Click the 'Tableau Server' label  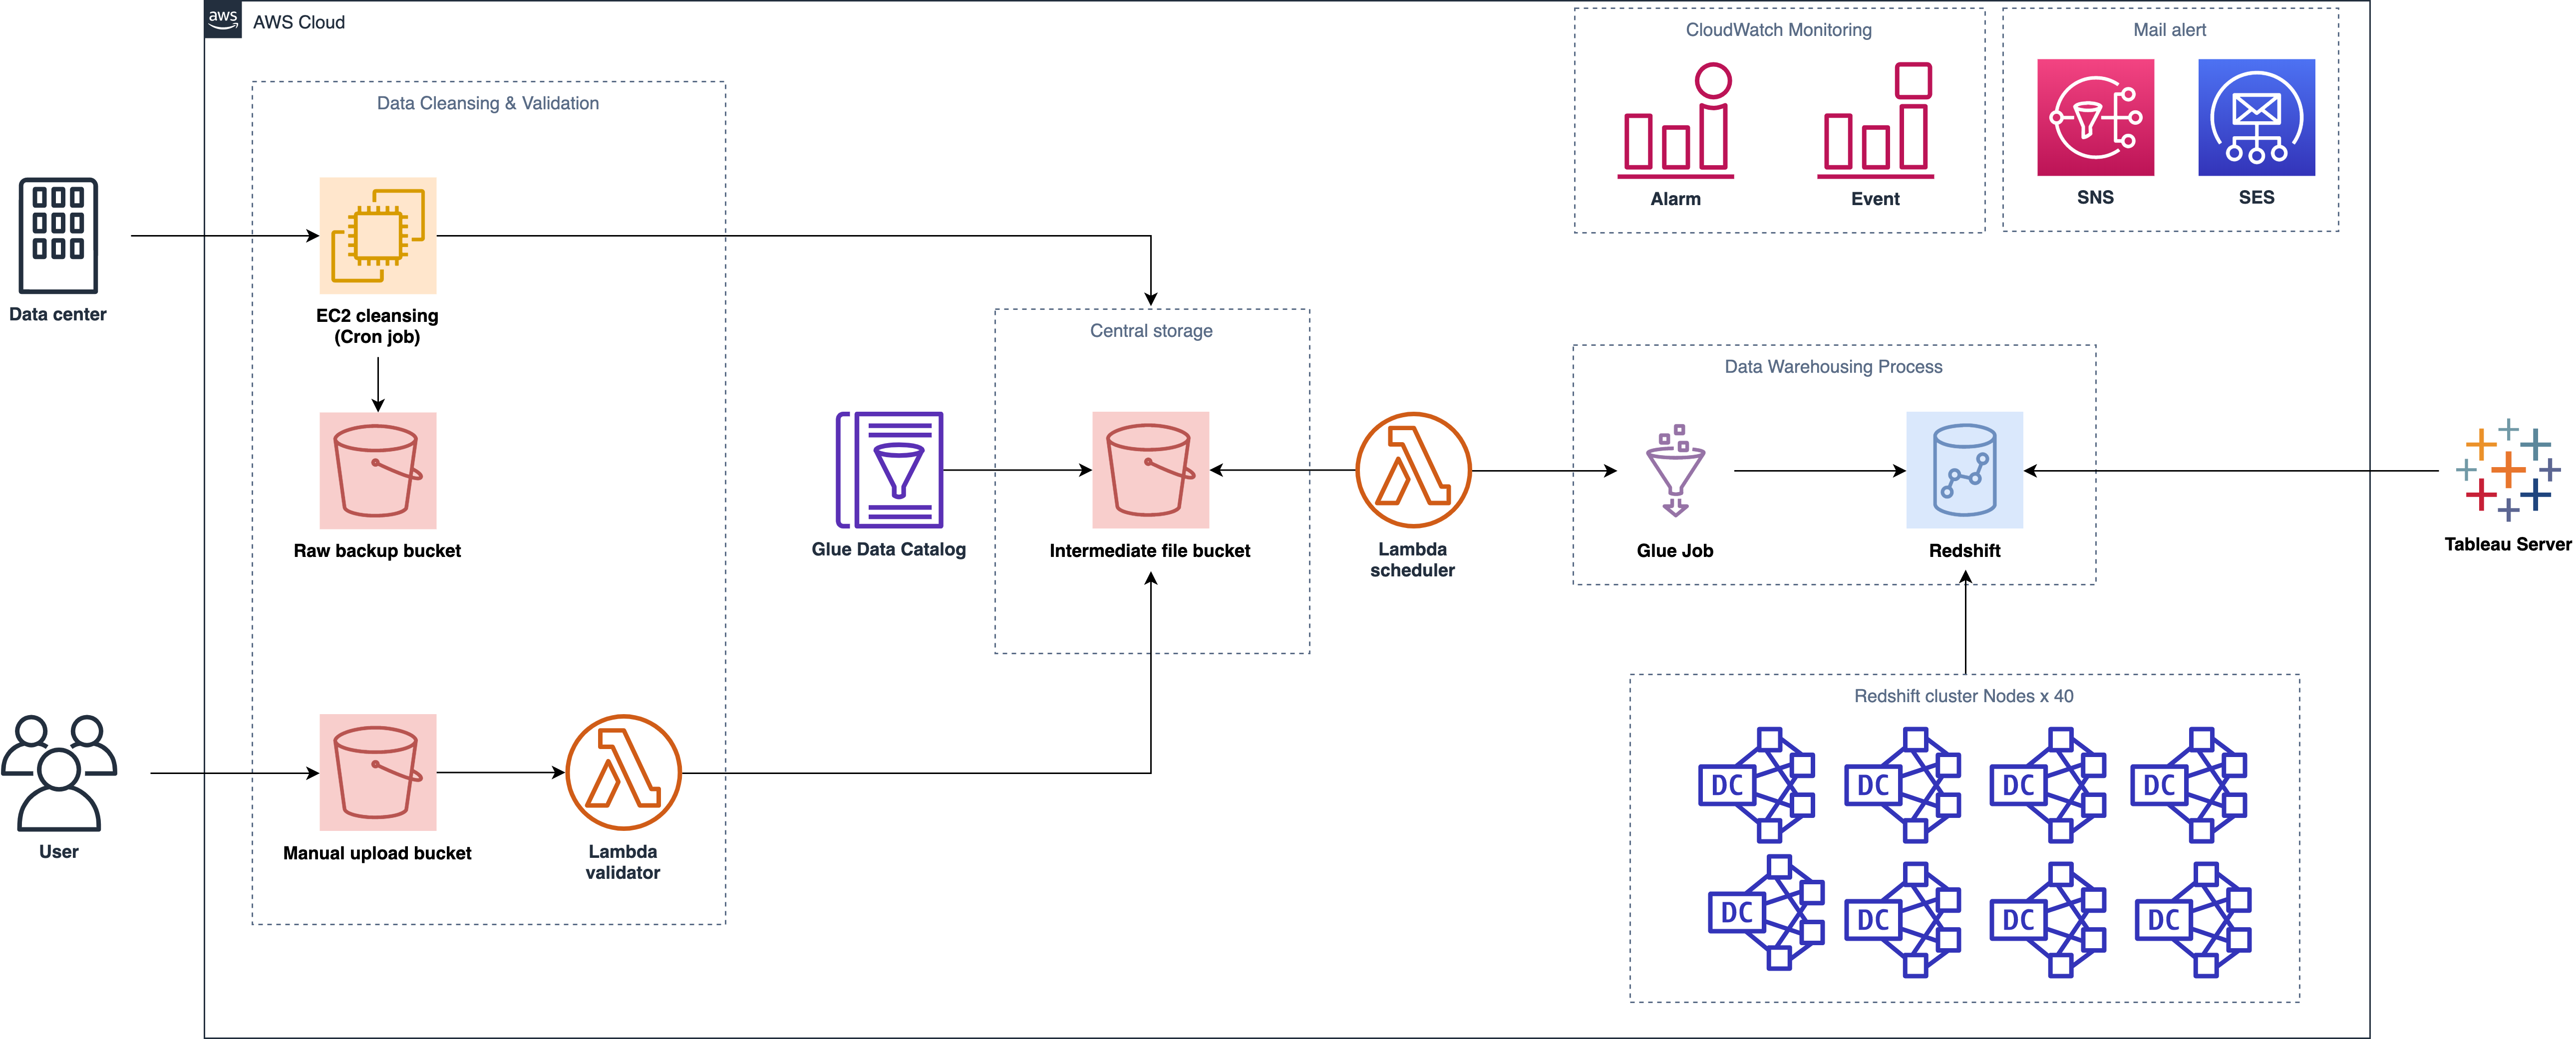click(2508, 545)
